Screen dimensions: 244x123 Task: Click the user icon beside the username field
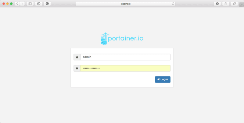[x=77, y=57]
